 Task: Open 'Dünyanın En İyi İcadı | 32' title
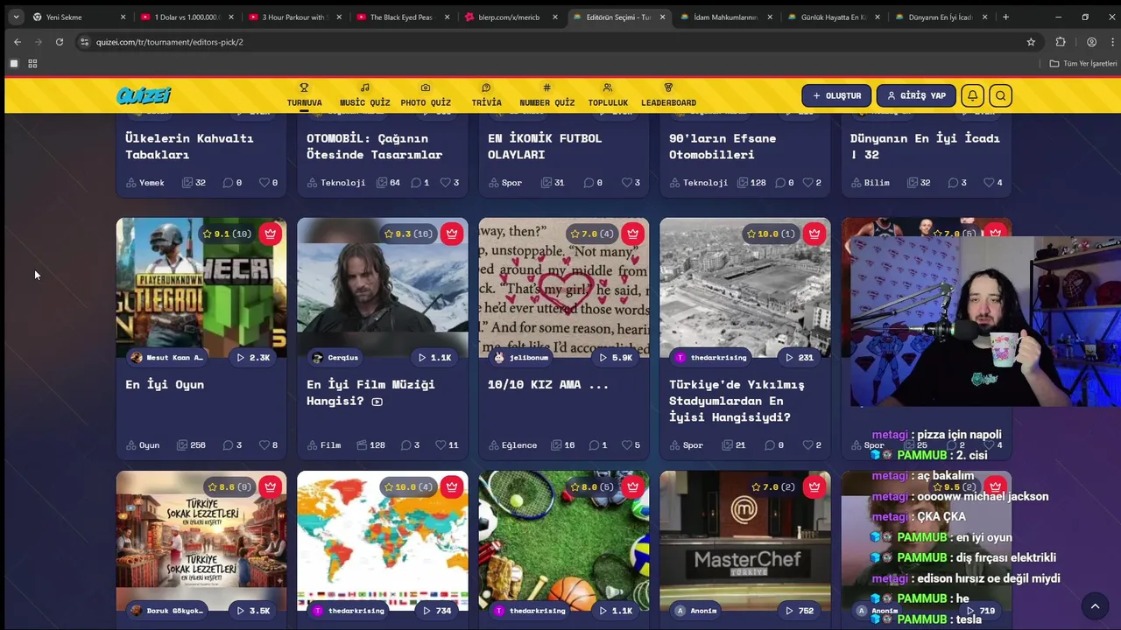[925, 146]
